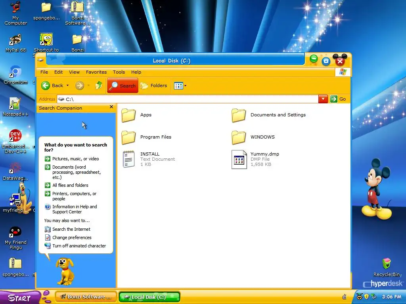Click the animated search dog character
Image resolution: width=406 pixels, height=304 pixels.
coord(65,272)
